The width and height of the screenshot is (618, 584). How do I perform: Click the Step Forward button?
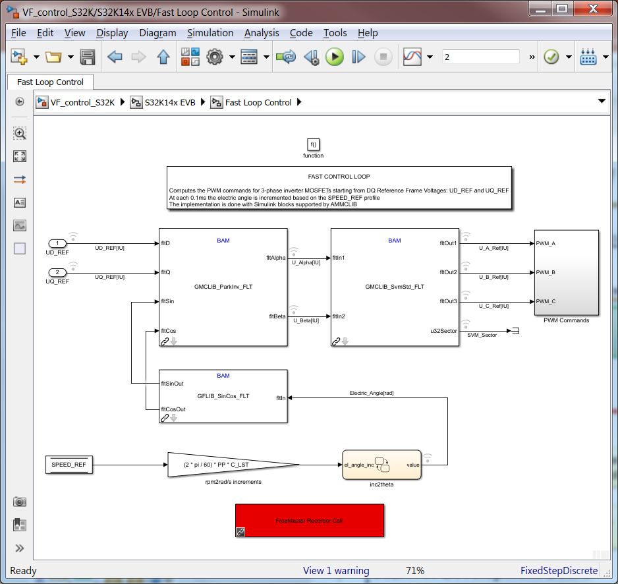(x=358, y=57)
